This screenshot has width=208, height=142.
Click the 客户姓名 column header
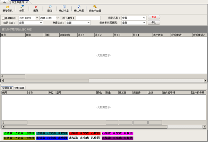tap(161, 35)
